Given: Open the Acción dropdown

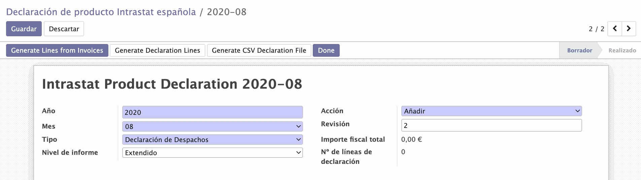Looking at the screenshot, I should click(491, 111).
